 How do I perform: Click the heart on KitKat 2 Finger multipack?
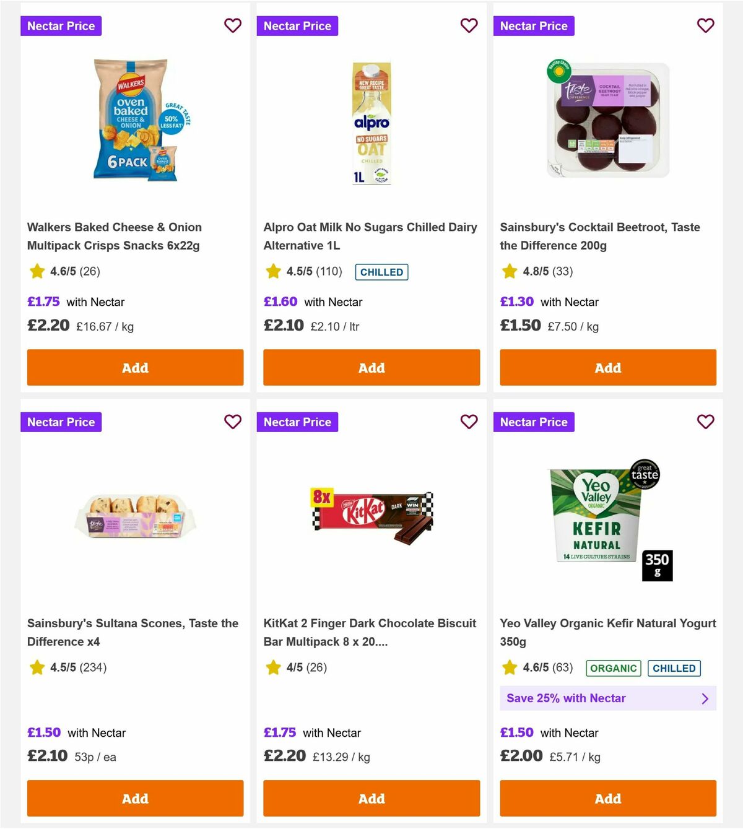pos(469,422)
